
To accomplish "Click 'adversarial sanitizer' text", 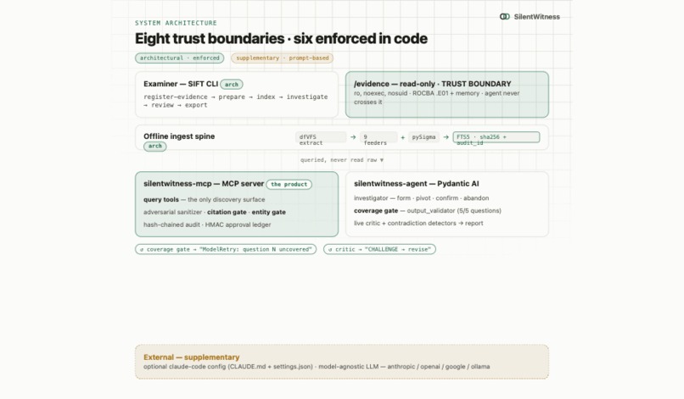I will pos(173,212).
